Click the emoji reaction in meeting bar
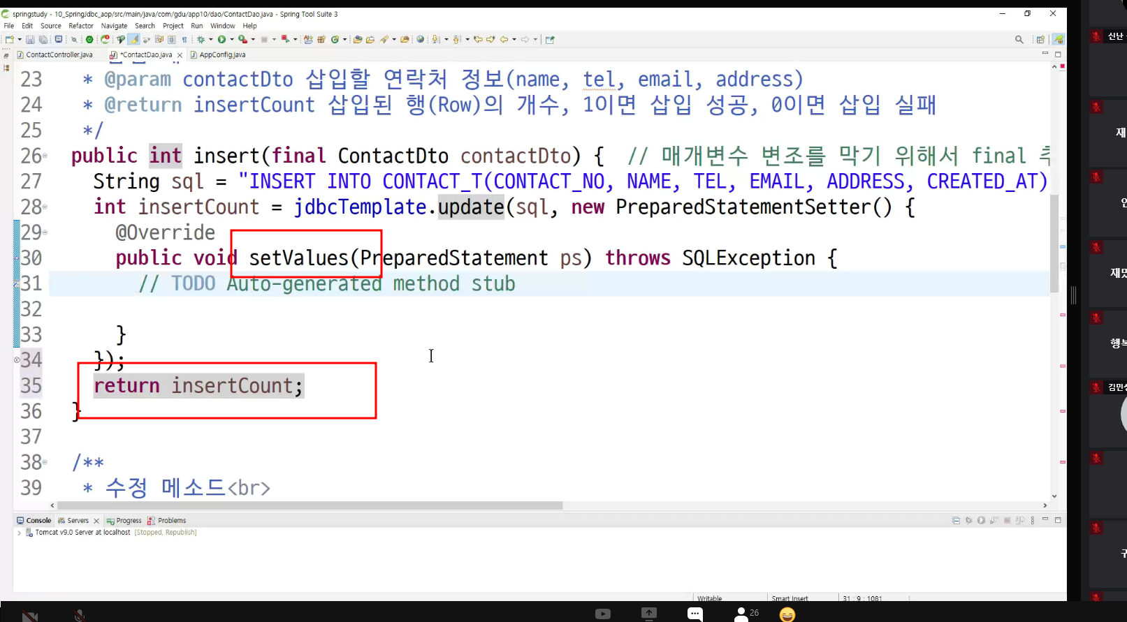 (x=787, y=615)
